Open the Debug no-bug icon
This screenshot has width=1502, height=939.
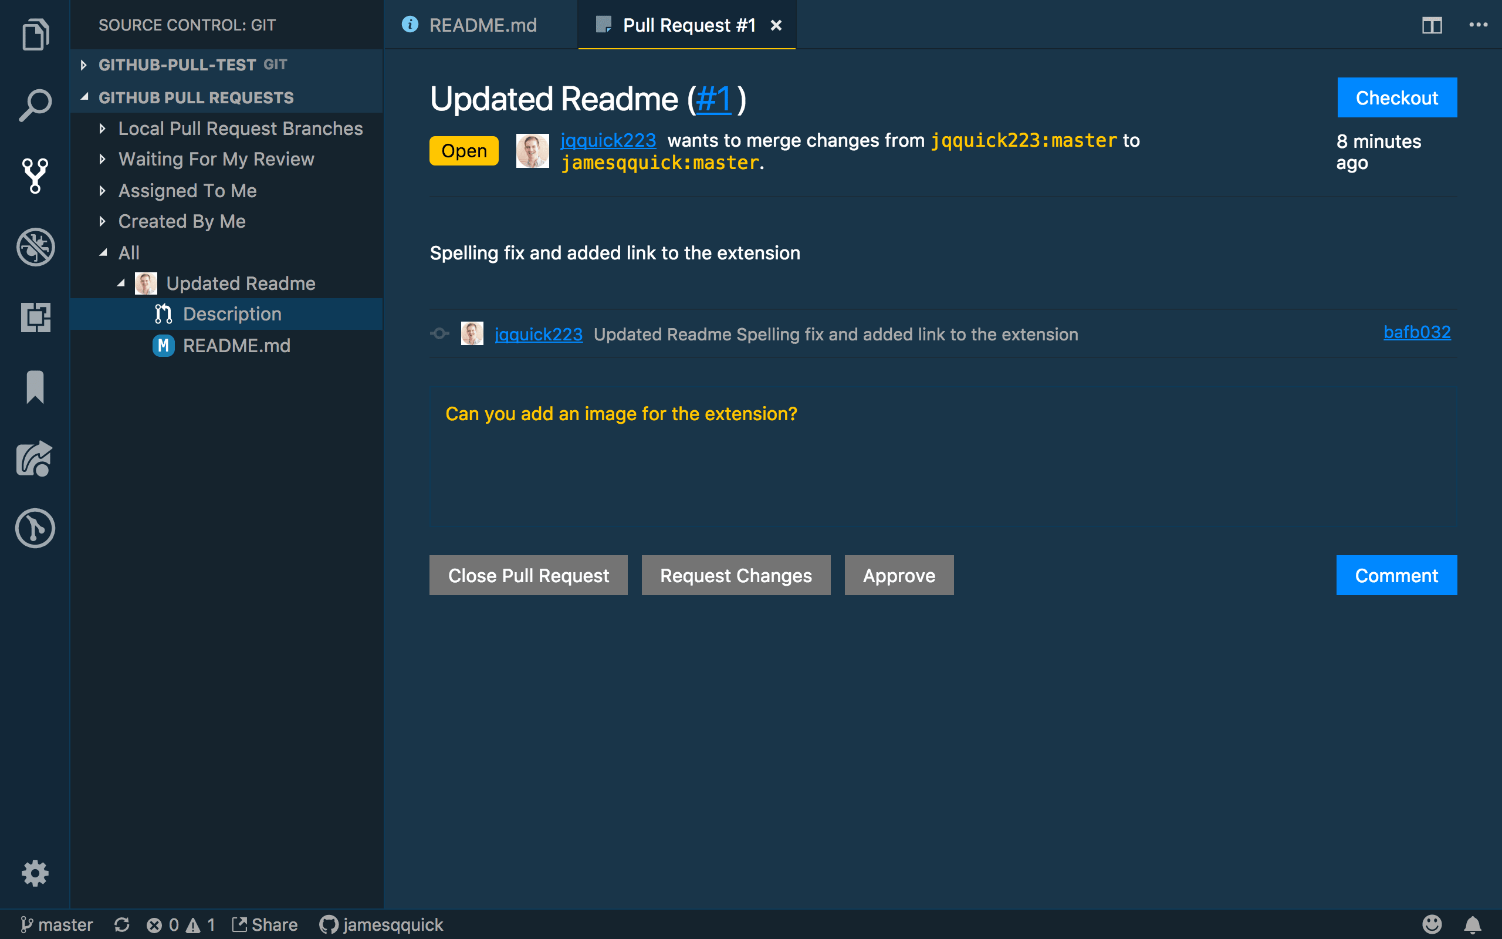[35, 246]
